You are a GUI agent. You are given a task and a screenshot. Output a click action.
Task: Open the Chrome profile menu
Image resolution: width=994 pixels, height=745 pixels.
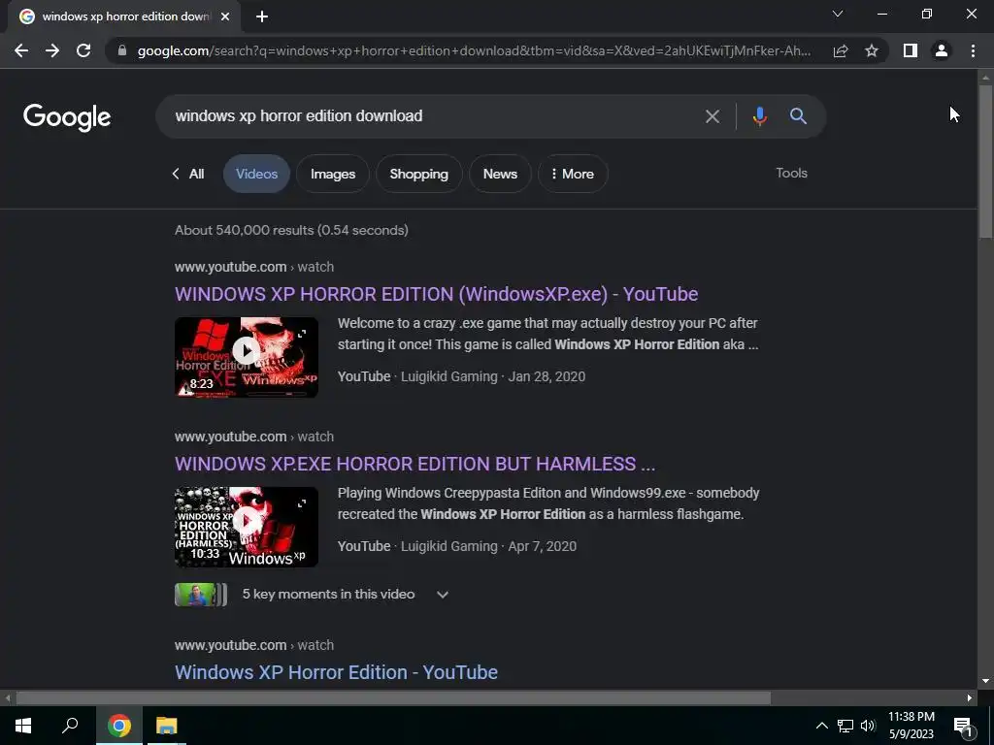click(x=942, y=50)
